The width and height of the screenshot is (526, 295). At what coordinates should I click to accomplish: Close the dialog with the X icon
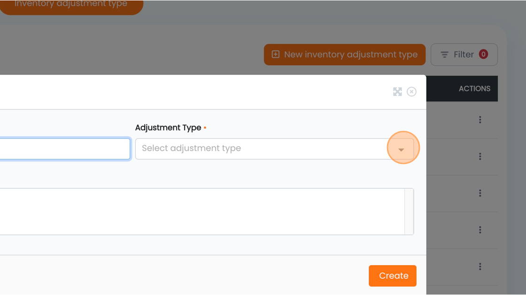[411, 92]
